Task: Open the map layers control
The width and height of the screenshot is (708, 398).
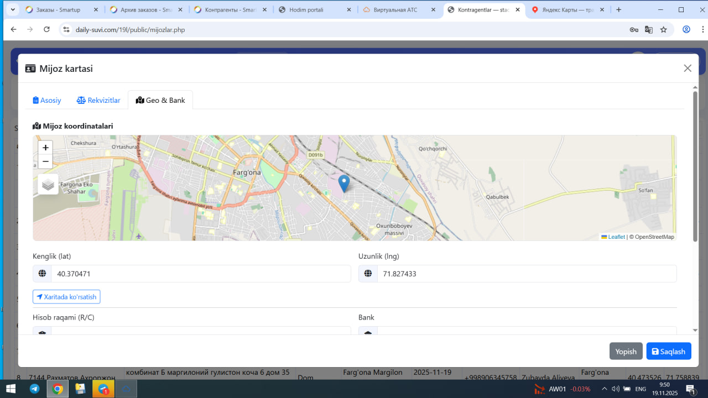Action: click(x=48, y=184)
